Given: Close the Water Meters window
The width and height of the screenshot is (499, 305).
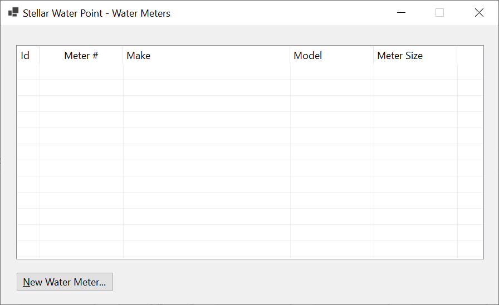Looking at the screenshot, I should 479,13.
